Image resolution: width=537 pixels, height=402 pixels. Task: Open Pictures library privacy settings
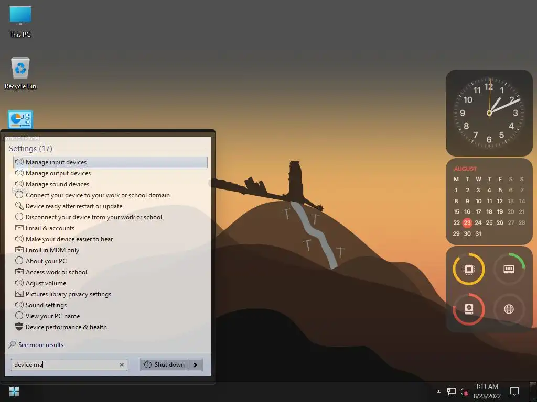coord(110,294)
